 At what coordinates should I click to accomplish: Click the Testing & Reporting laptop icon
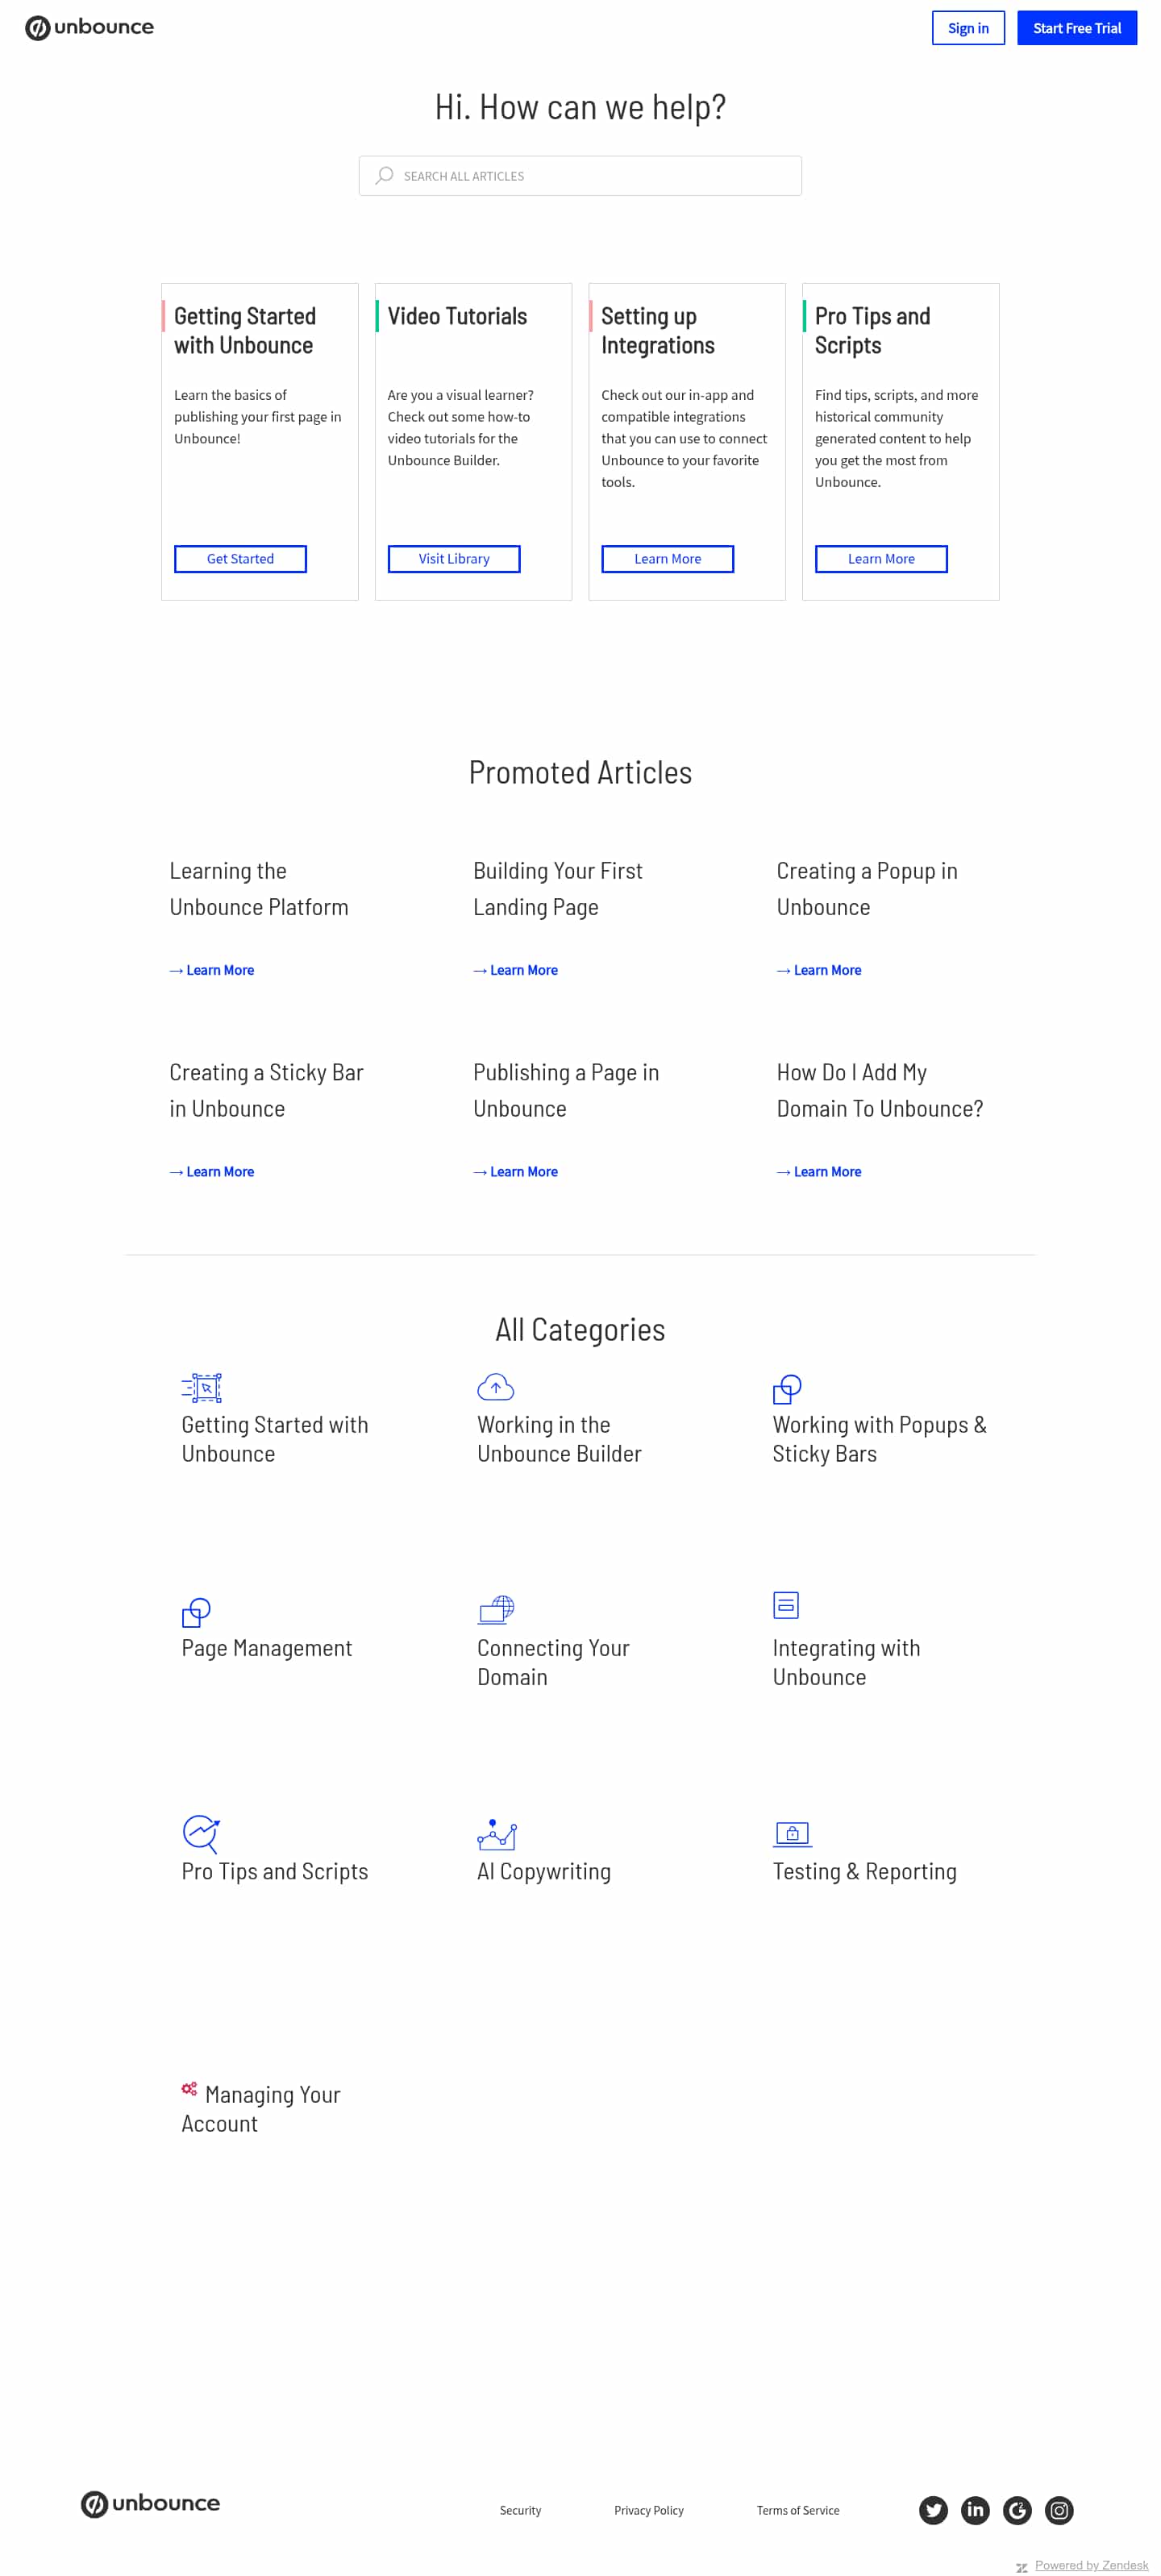[792, 1834]
